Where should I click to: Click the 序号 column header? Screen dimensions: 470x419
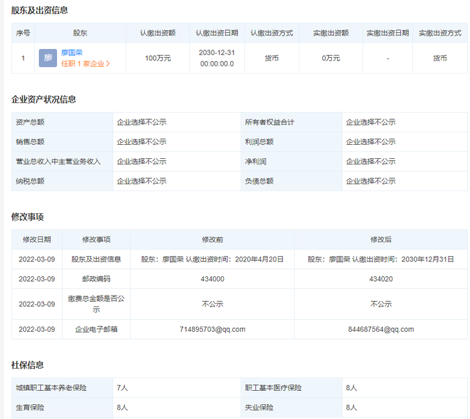pyautogui.click(x=23, y=33)
